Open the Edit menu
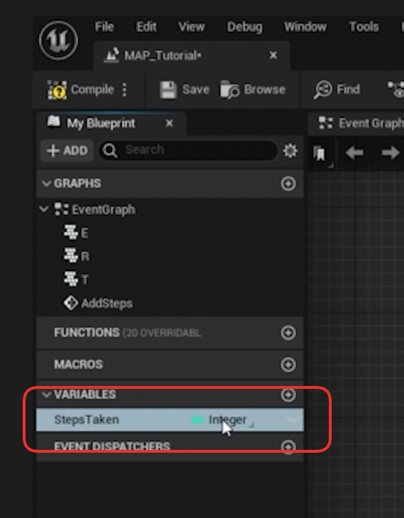 point(146,27)
